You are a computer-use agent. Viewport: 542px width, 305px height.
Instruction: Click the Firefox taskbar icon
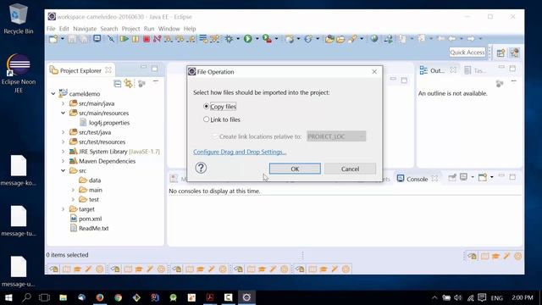[x=100, y=297]
